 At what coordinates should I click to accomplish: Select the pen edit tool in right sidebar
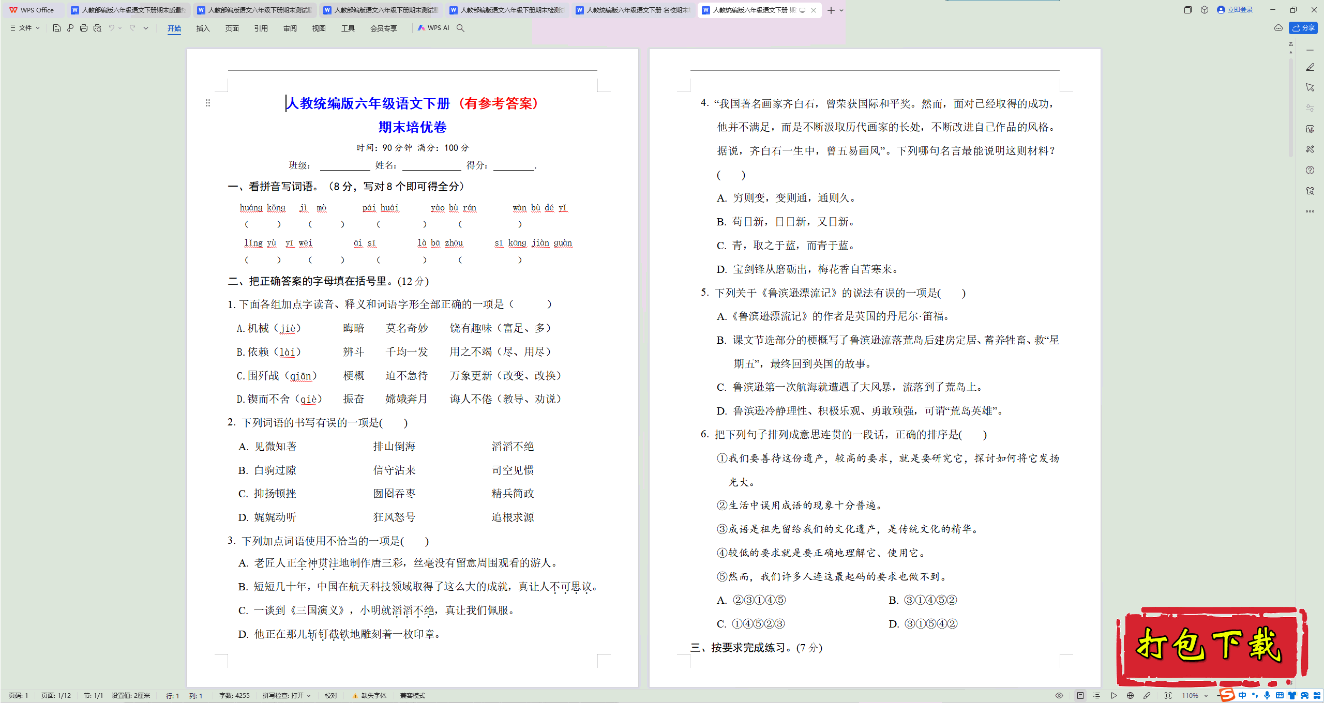coord(1310,67)
